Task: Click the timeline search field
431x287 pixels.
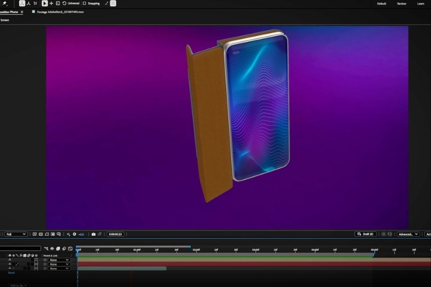Action: coord(20,248)
